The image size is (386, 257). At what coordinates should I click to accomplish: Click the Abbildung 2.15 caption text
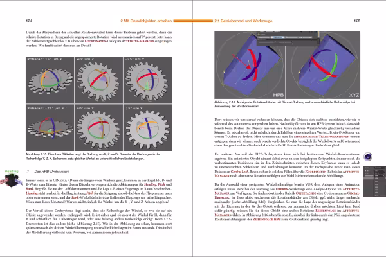(x=93, y=156)
